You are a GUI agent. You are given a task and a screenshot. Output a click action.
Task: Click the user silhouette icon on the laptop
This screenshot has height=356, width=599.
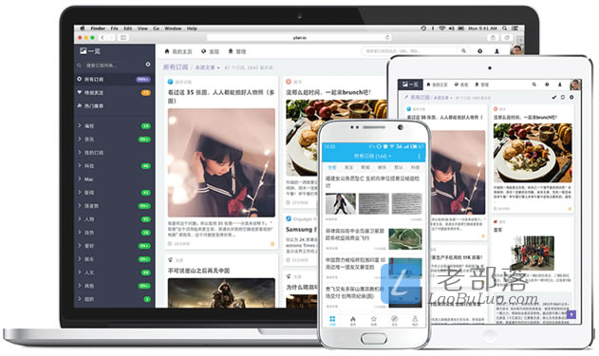497,51
